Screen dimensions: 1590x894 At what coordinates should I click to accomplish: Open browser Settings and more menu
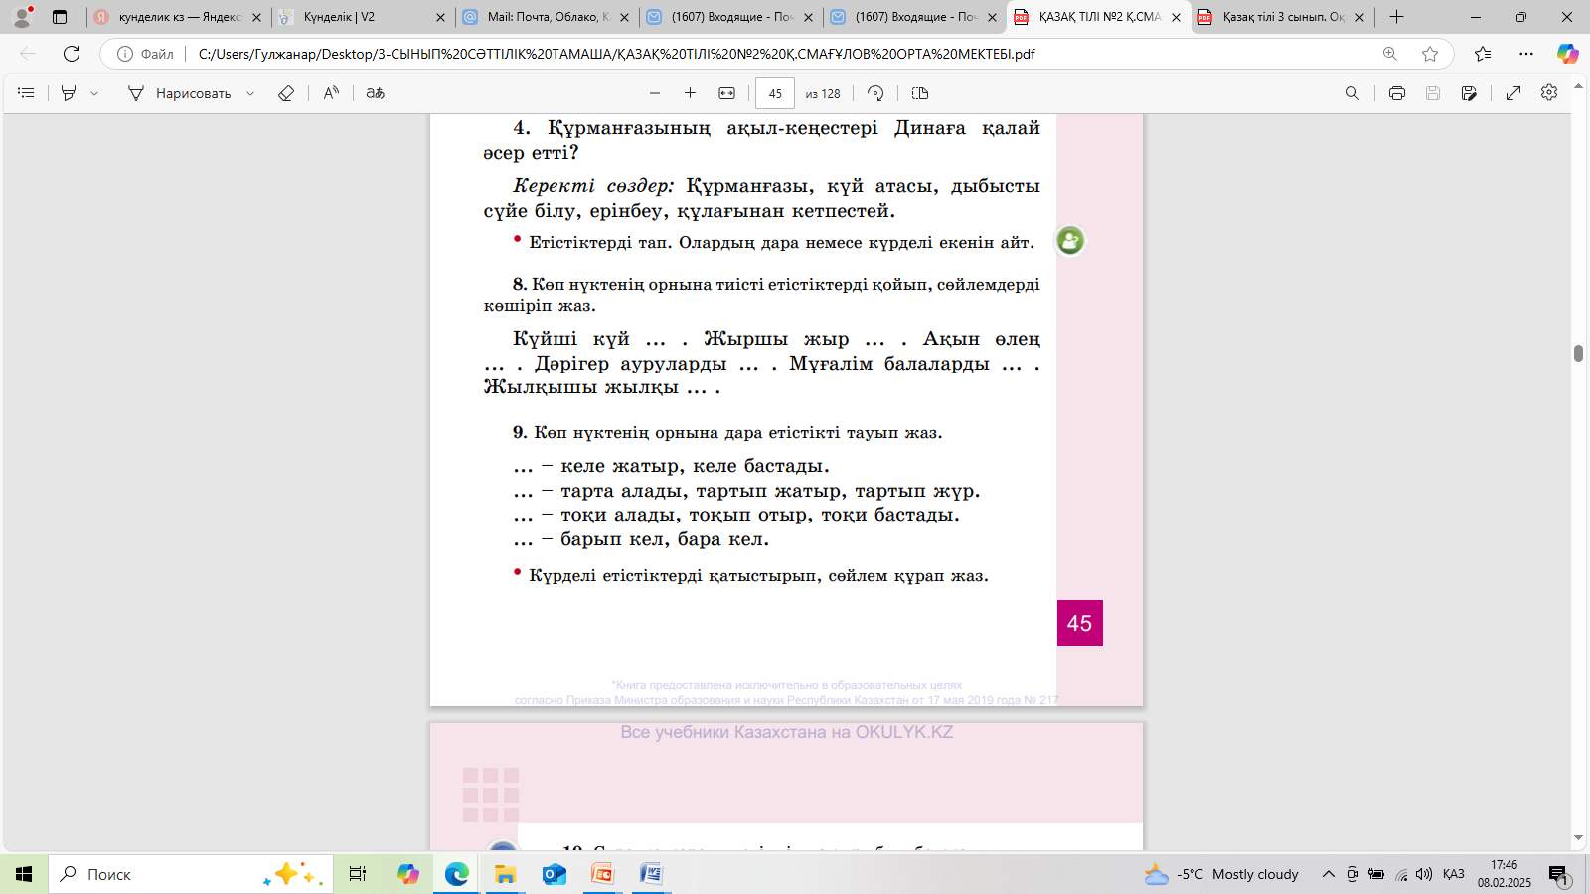coord(1526,54)
